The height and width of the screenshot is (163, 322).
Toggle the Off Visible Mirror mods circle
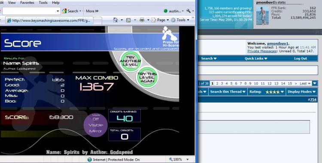click(x=96, y=125)
